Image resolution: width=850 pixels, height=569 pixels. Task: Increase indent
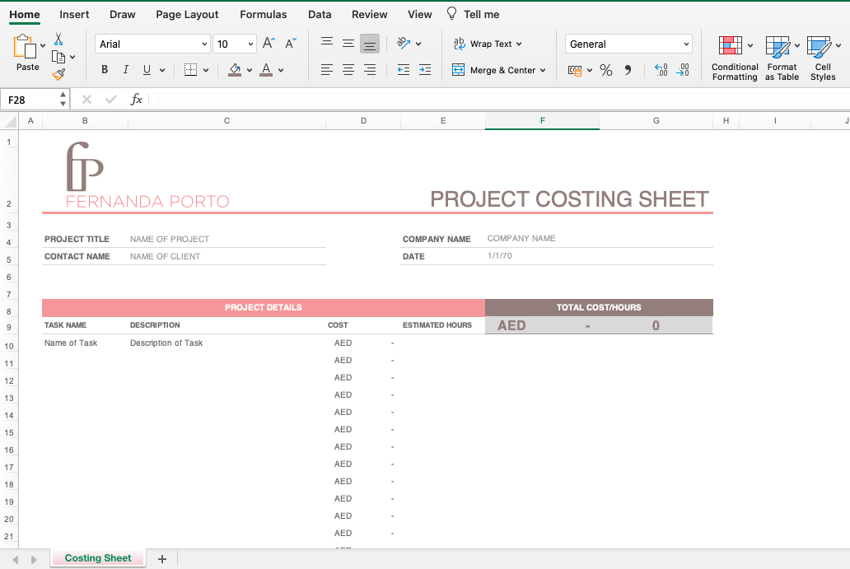point(425,69)
